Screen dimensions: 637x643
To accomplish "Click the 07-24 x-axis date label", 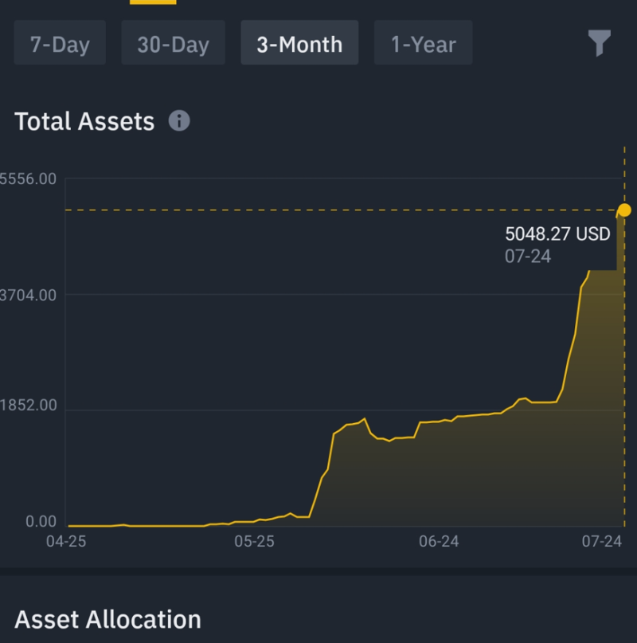I will pos(602,541).
